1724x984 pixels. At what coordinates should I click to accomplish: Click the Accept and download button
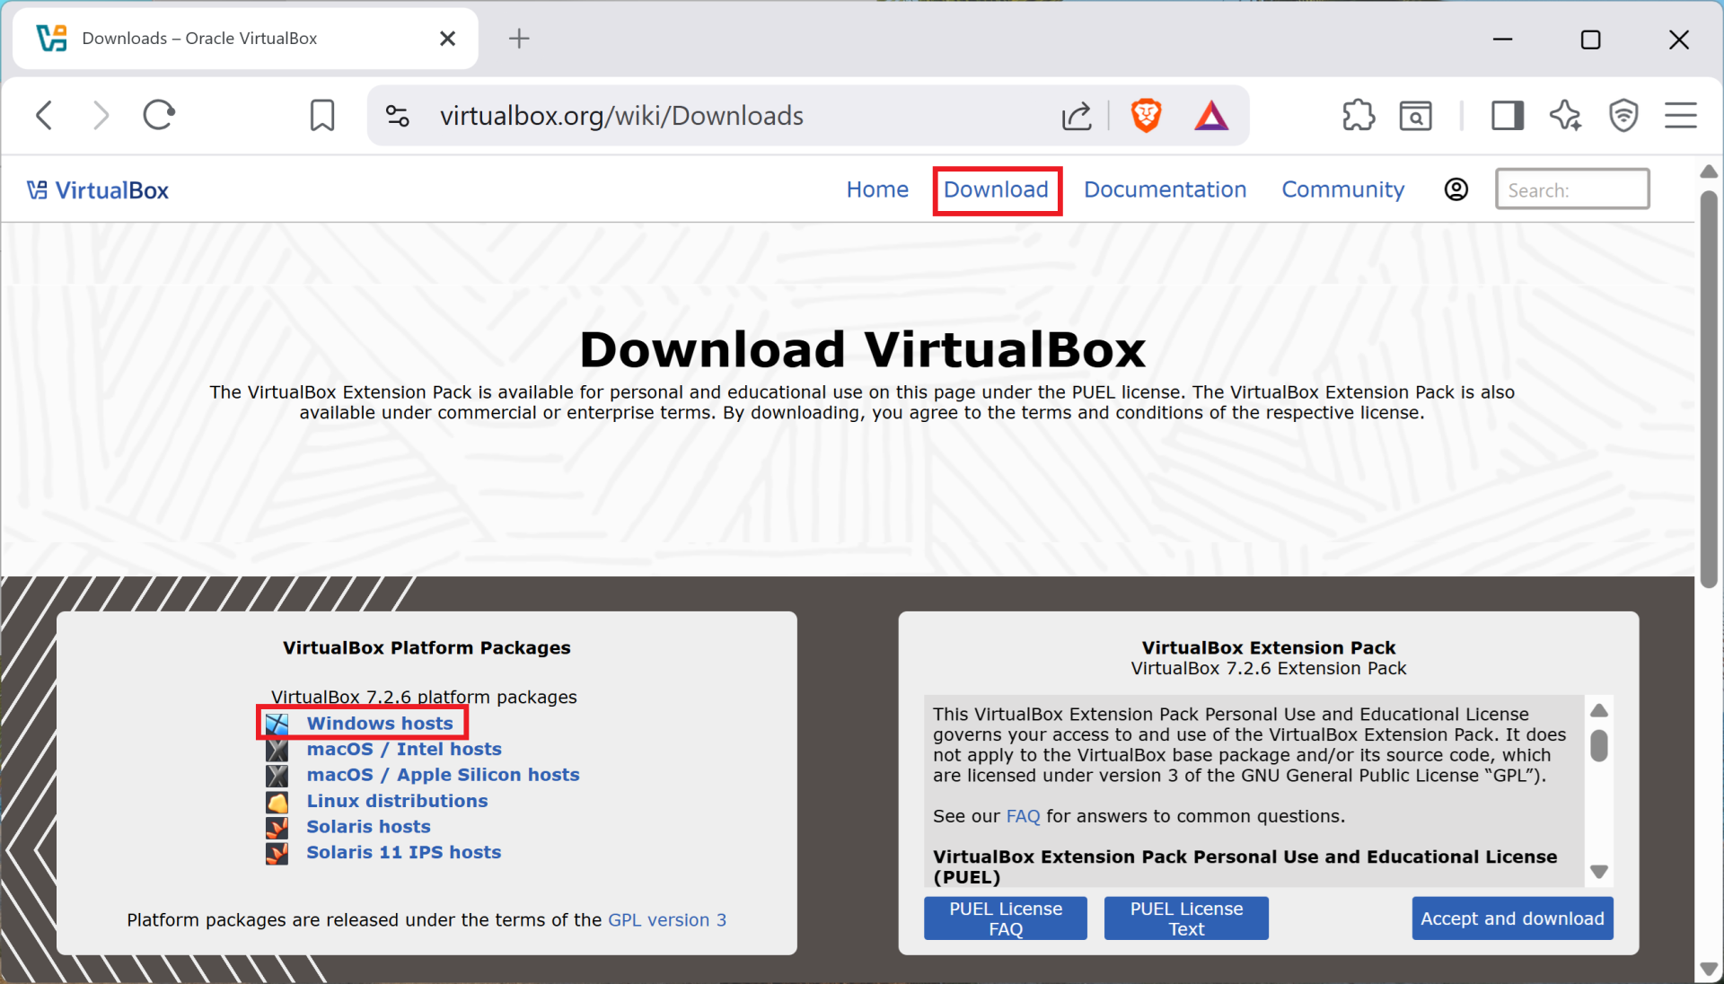click(1511, 918)
